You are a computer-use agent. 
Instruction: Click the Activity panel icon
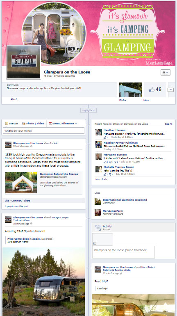pos(98,228)
